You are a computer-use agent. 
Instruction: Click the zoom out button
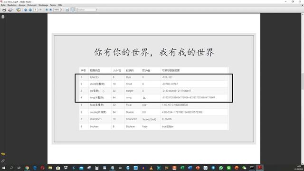(47, 9)
